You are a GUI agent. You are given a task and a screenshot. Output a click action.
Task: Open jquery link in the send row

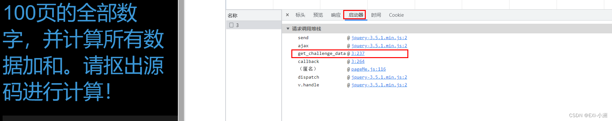pos(379,38)
